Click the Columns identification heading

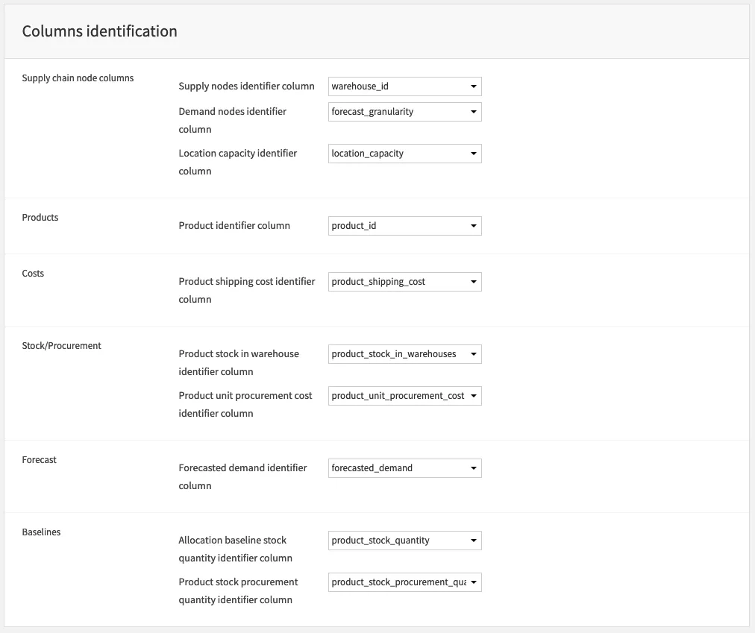99,31
